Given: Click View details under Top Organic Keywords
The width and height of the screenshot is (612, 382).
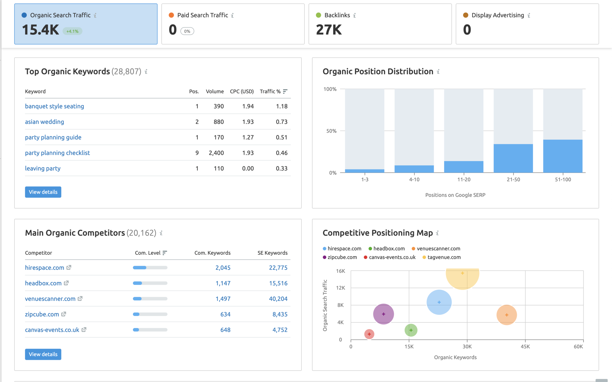Looking at the screenshot, I should 43,192.
